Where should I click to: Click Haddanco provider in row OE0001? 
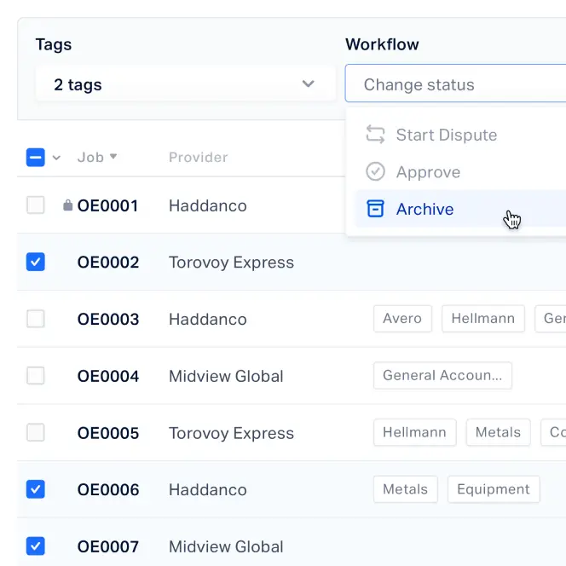click(208, 205)
